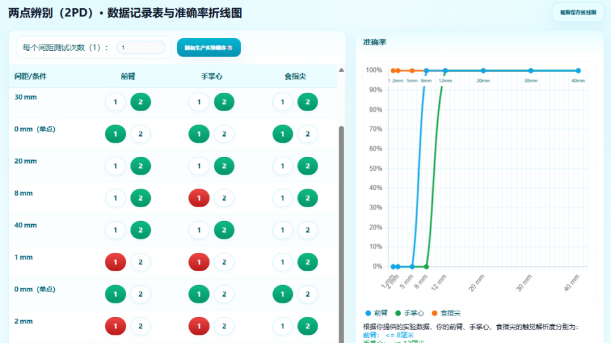
Task: Click the 手掌心 column header
Action: tap(211, 76)
